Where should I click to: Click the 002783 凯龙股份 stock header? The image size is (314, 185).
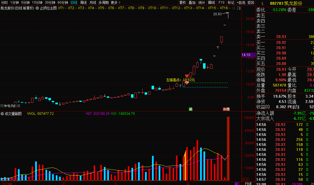click(x=286, y=3)
